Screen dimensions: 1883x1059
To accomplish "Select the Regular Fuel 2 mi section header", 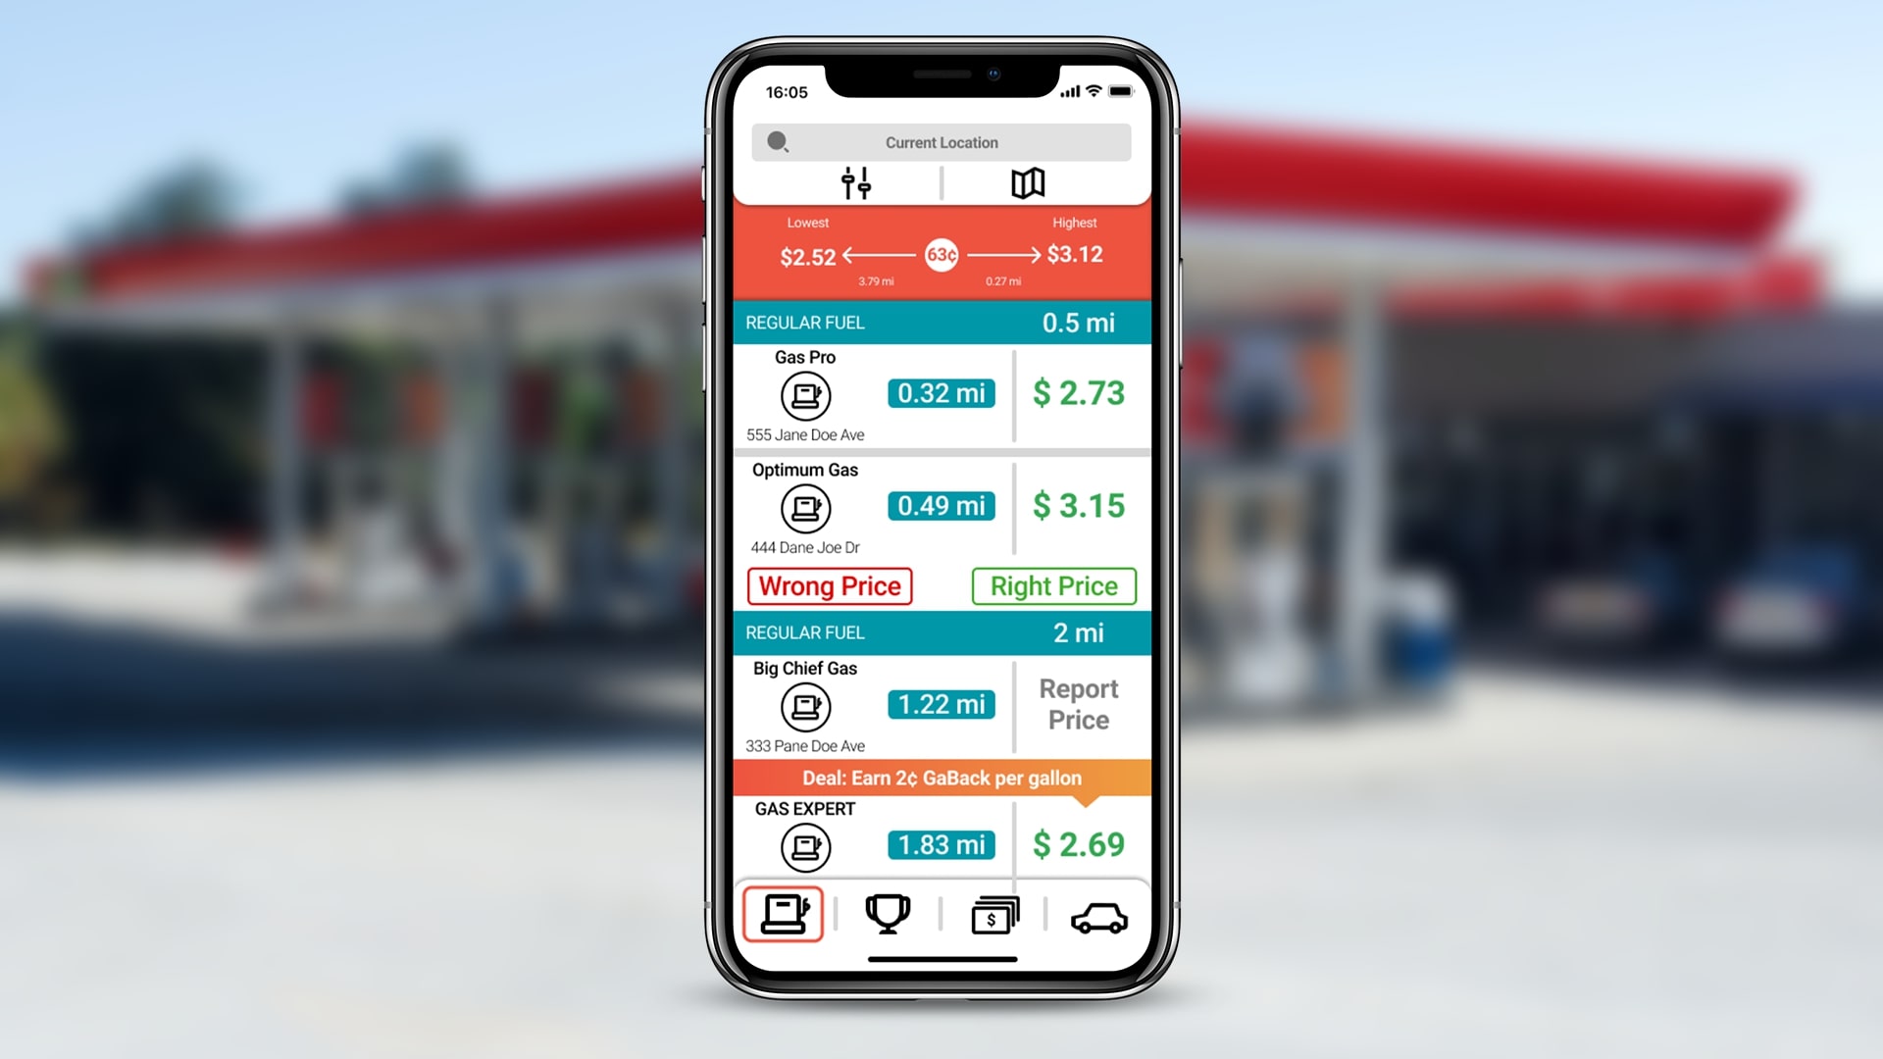I will [x=941, y=632].
